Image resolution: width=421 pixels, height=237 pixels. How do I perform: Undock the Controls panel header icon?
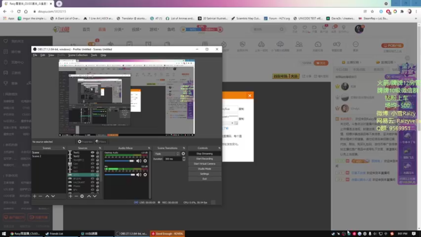tap(219, 148)
